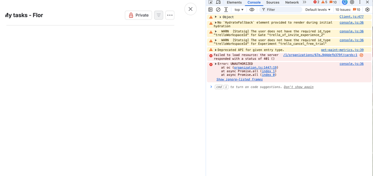Show more DevTools tabs via chevrons
This screenshot has width=373, height=176.
[x=305, y=2]
